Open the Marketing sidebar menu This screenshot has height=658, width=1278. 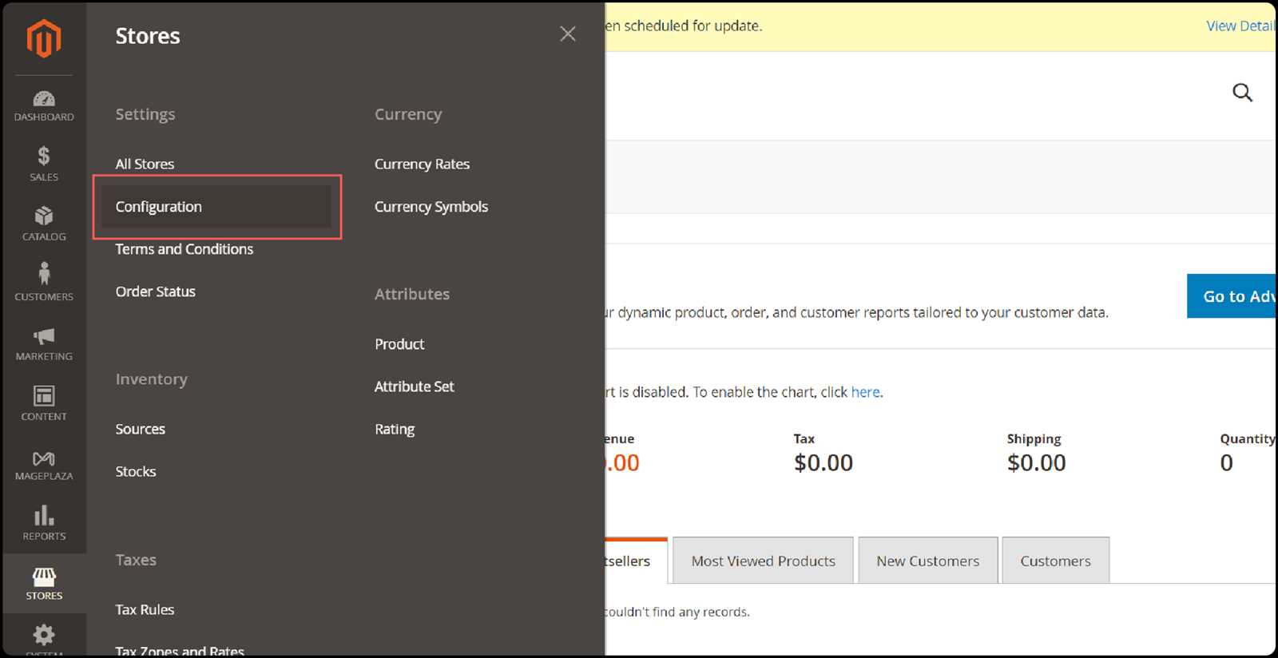pos(44,344)
